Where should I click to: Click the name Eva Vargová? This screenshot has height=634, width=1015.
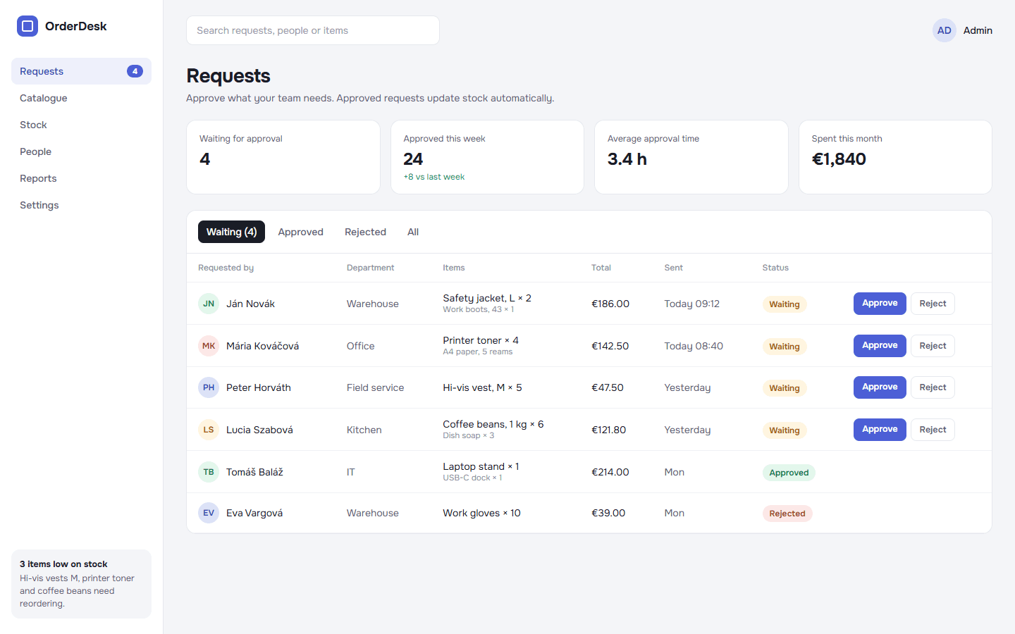point(254,513)
